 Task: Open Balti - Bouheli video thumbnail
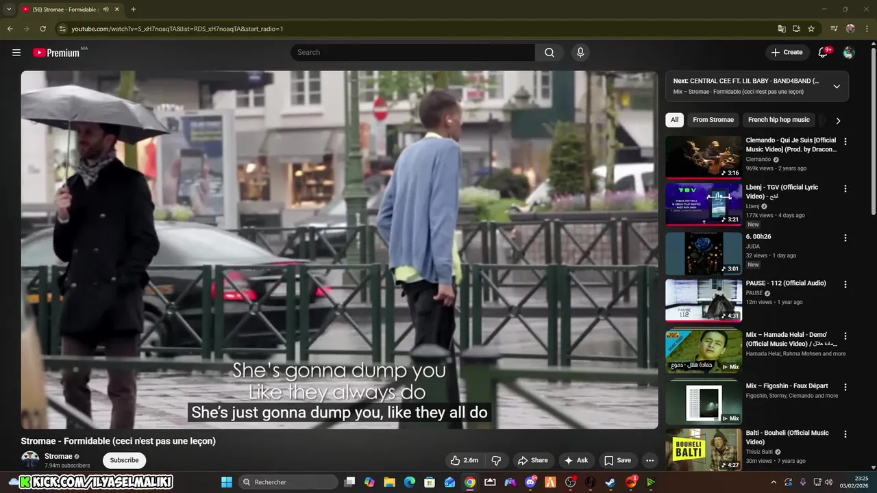[x=704, y=450]
